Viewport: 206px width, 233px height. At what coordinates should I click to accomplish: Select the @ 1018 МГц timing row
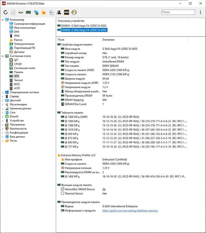pos(122,130)
